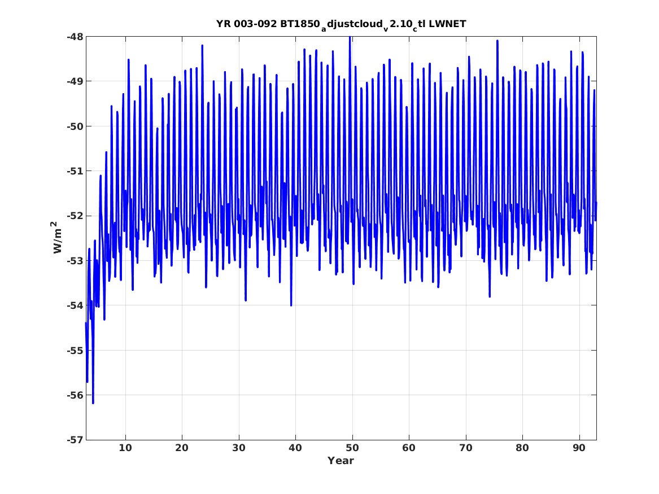
Task: Select y-axis tick label -55
Action: pyautogui.click(x=75, y=350)
